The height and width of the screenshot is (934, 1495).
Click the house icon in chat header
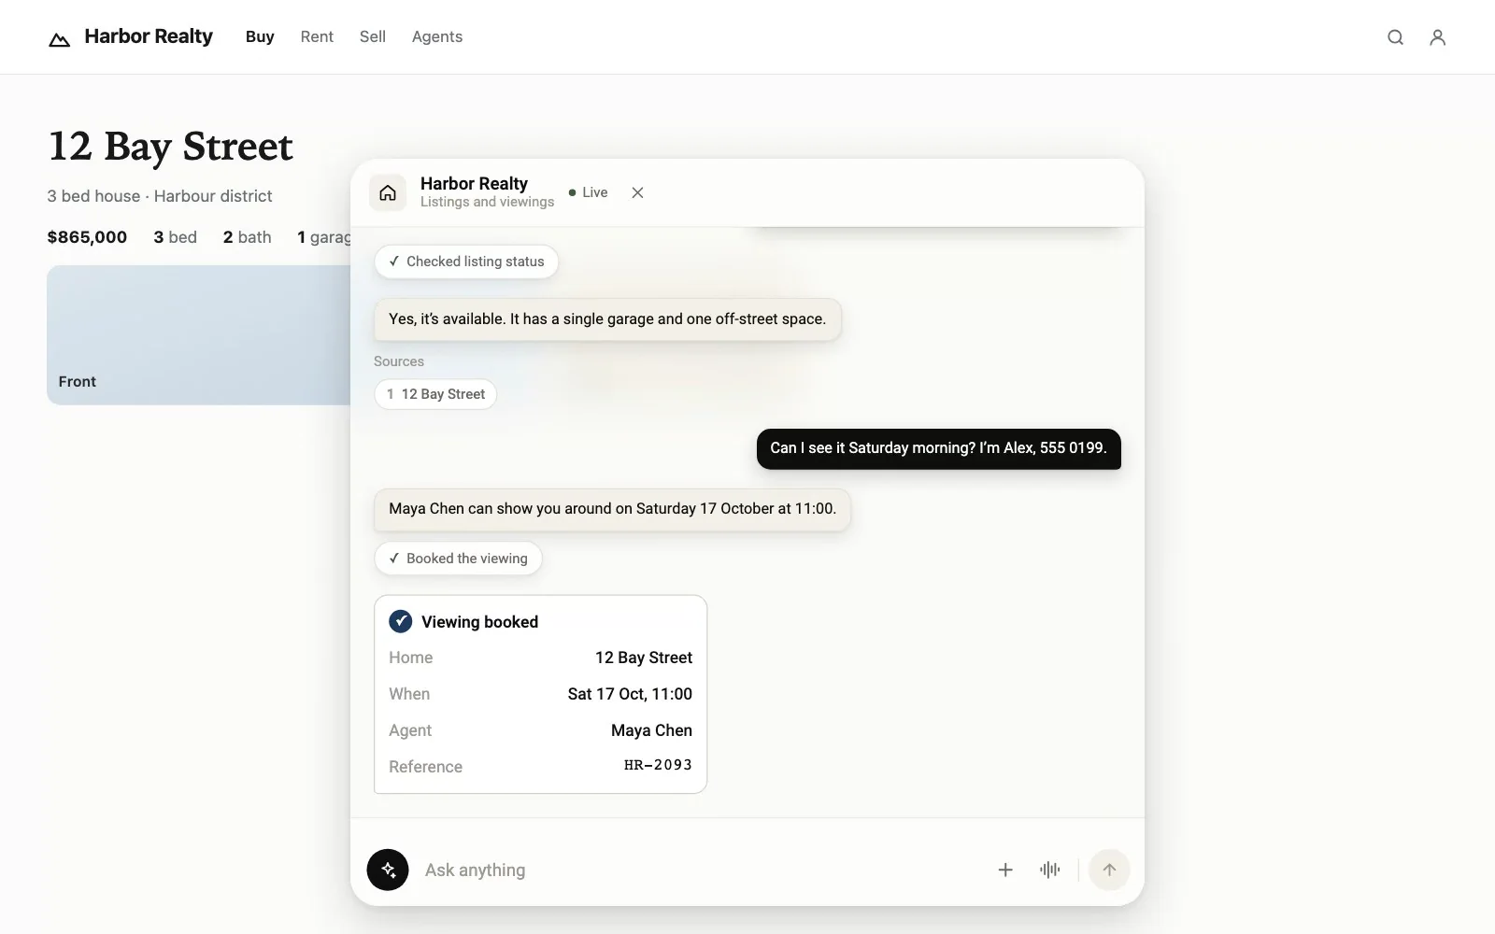(x=388, y=192)
